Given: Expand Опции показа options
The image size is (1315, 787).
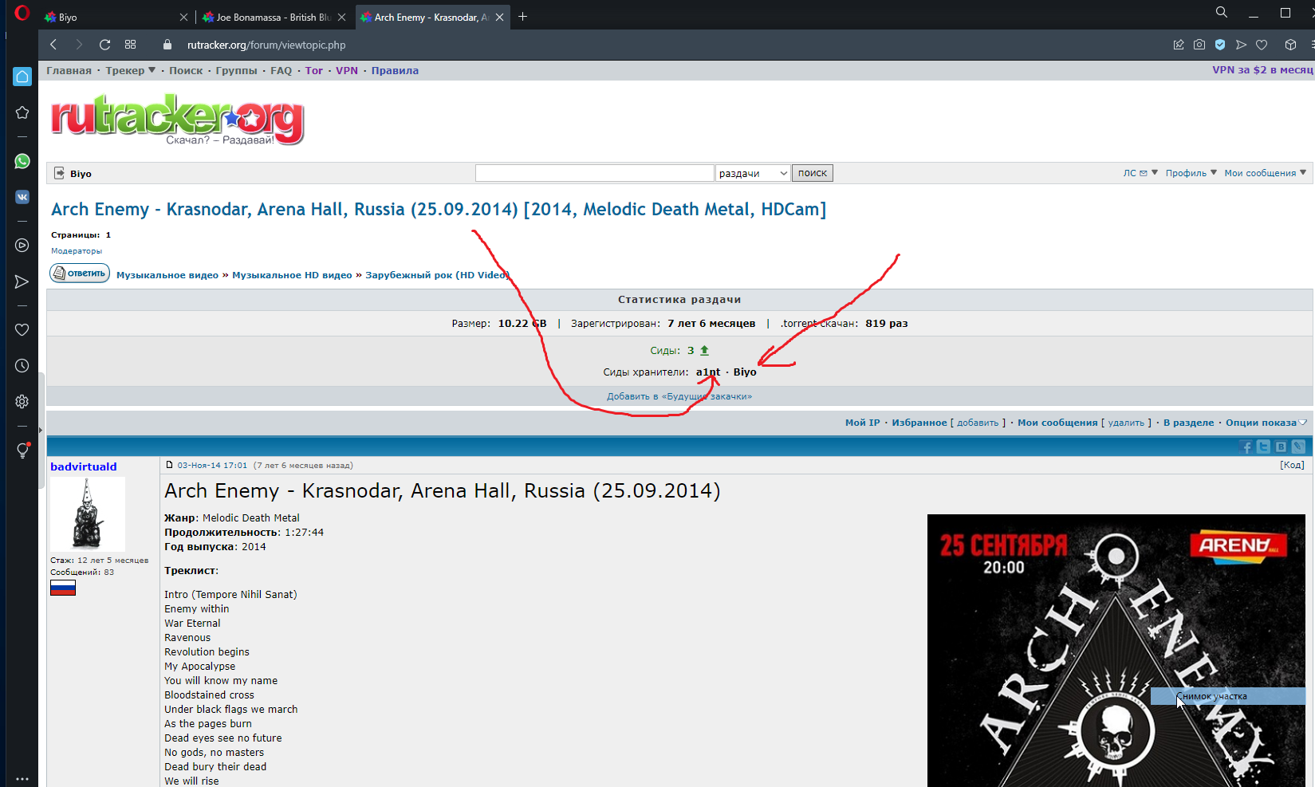Looking at the screenshot, I should coord(1266,423).
